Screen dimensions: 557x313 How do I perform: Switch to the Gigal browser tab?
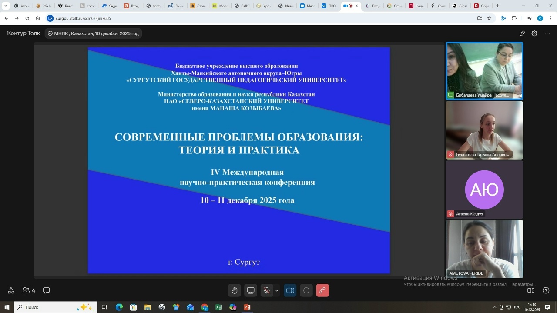[x=460, y=6]
